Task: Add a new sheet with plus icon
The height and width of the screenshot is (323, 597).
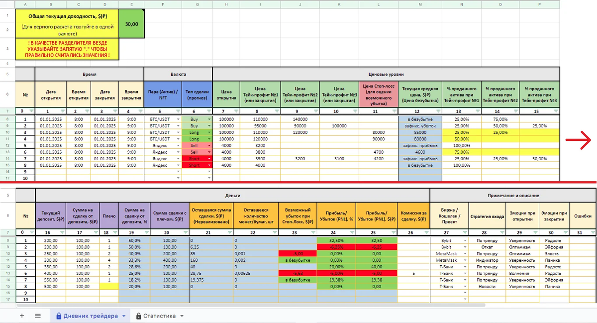Action: pyautogui.click(x=22, y=316)
